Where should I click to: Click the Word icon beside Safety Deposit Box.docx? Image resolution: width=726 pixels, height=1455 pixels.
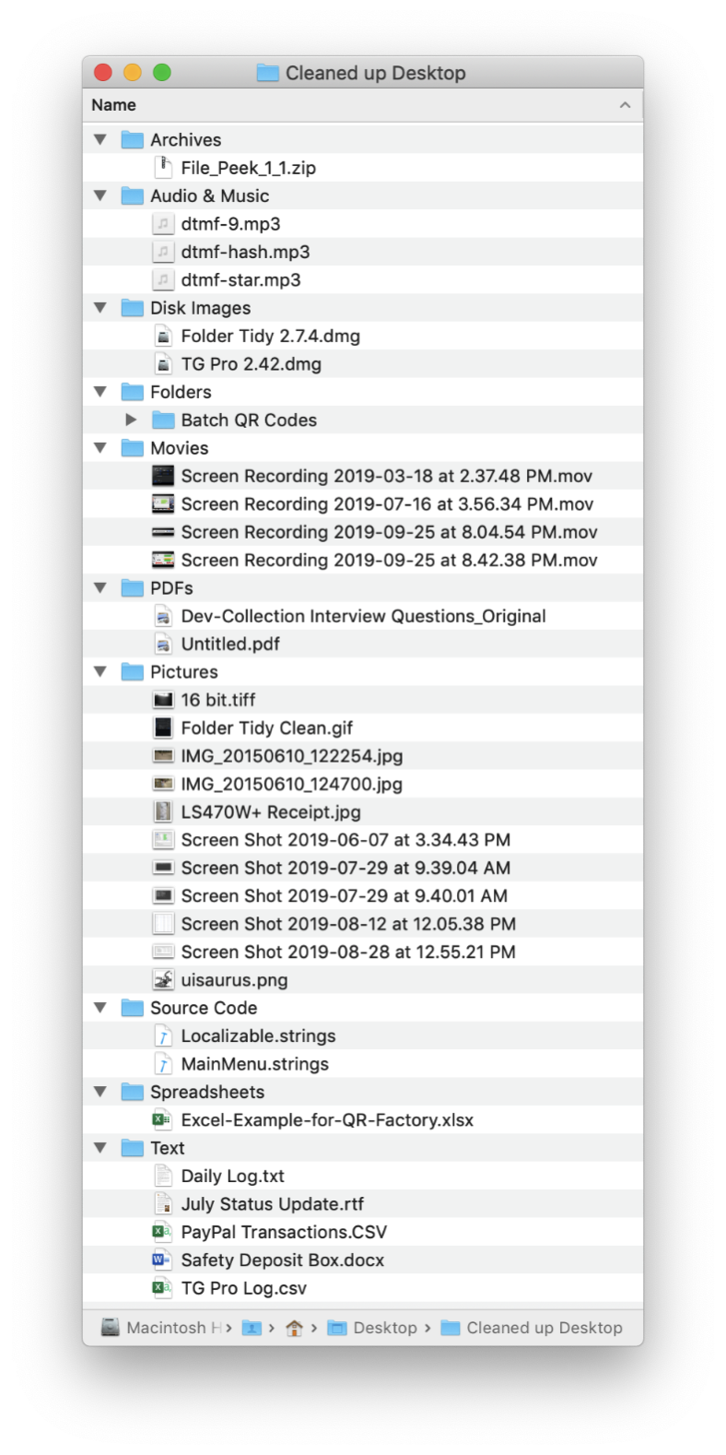point(163,1260)
